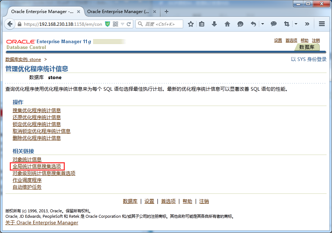This screenshot has height=233, width=332.
Task: Select the 数据库 tab
Action: (307, 47)
